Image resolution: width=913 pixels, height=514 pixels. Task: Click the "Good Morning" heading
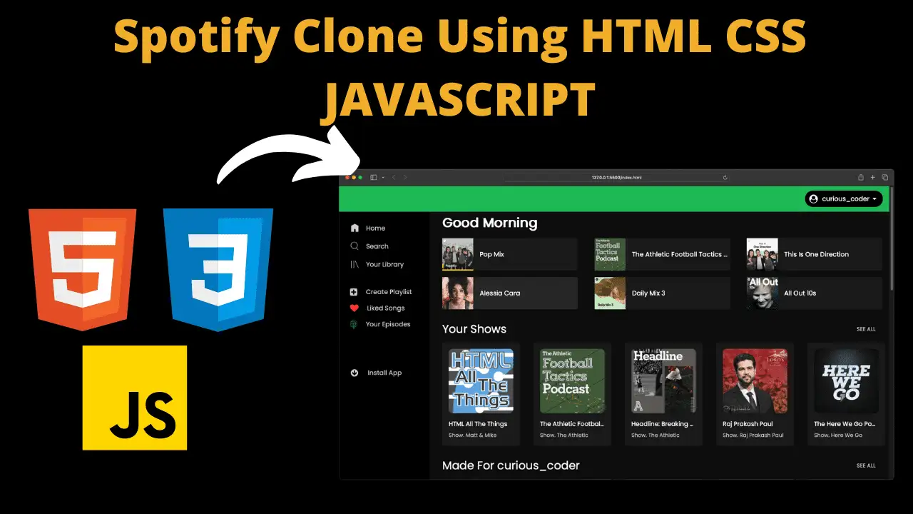(x=490, y=223)
